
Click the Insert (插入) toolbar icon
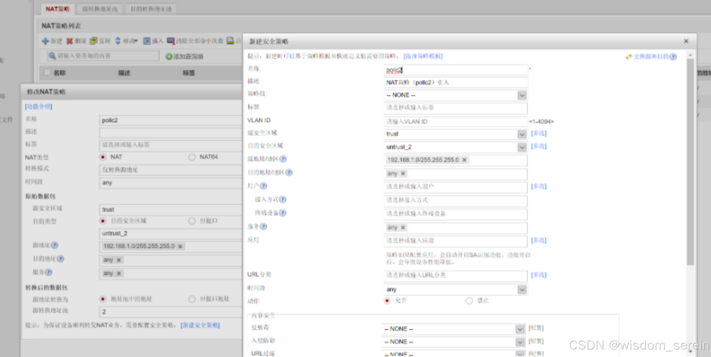pyautogui.click(x=147, y=41)
